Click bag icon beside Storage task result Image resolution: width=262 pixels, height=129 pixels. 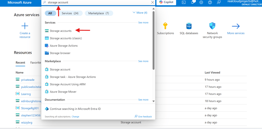[x=47, y=77]
